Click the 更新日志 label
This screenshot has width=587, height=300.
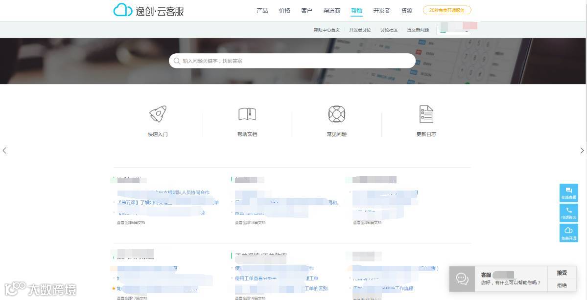[426, 134]
